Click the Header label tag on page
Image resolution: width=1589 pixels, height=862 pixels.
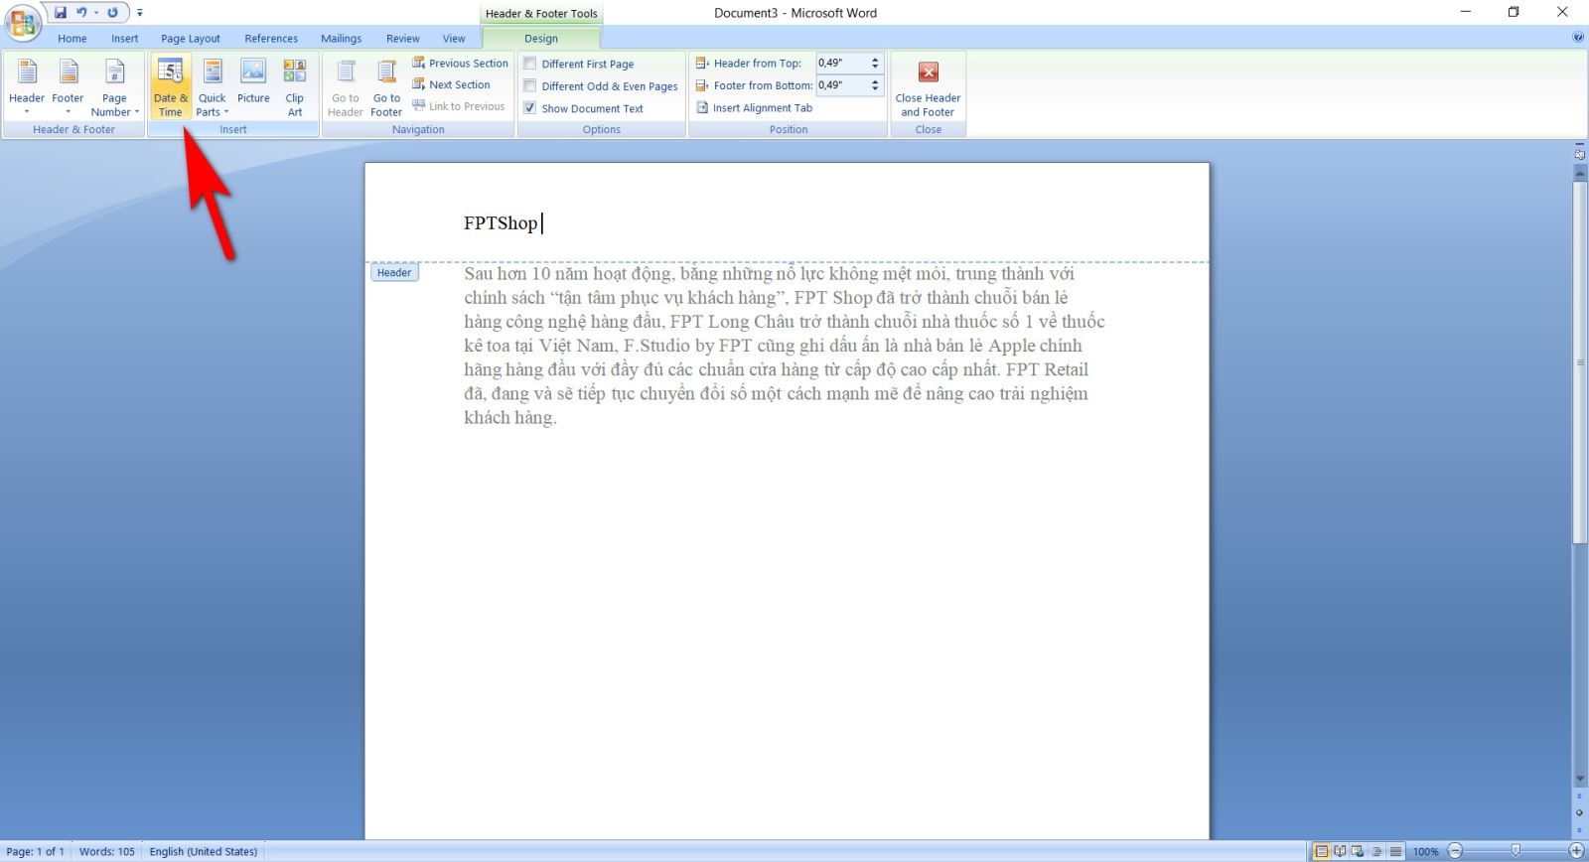point(394,272)
